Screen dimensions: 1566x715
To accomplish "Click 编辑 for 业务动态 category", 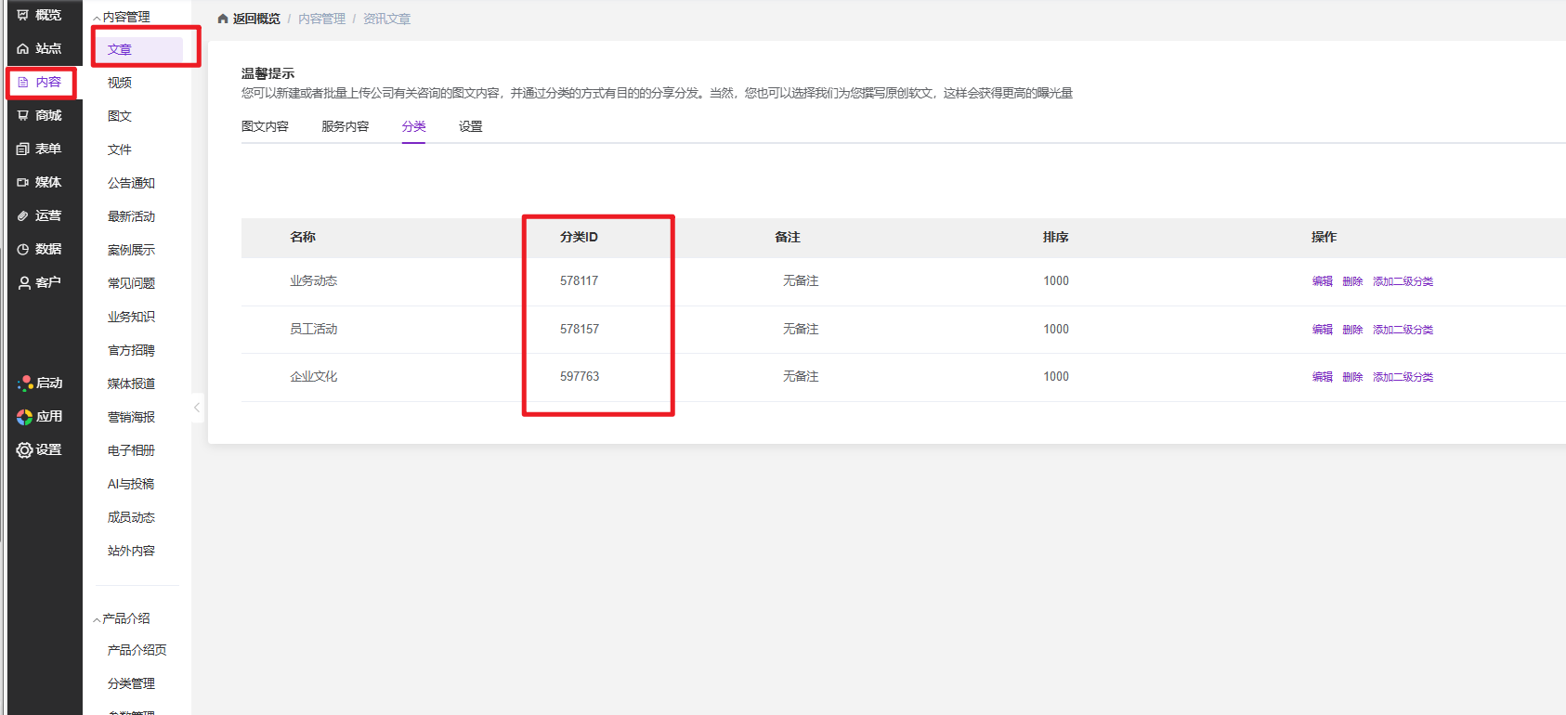I will pyautogui.click(x=1322, y=281).
